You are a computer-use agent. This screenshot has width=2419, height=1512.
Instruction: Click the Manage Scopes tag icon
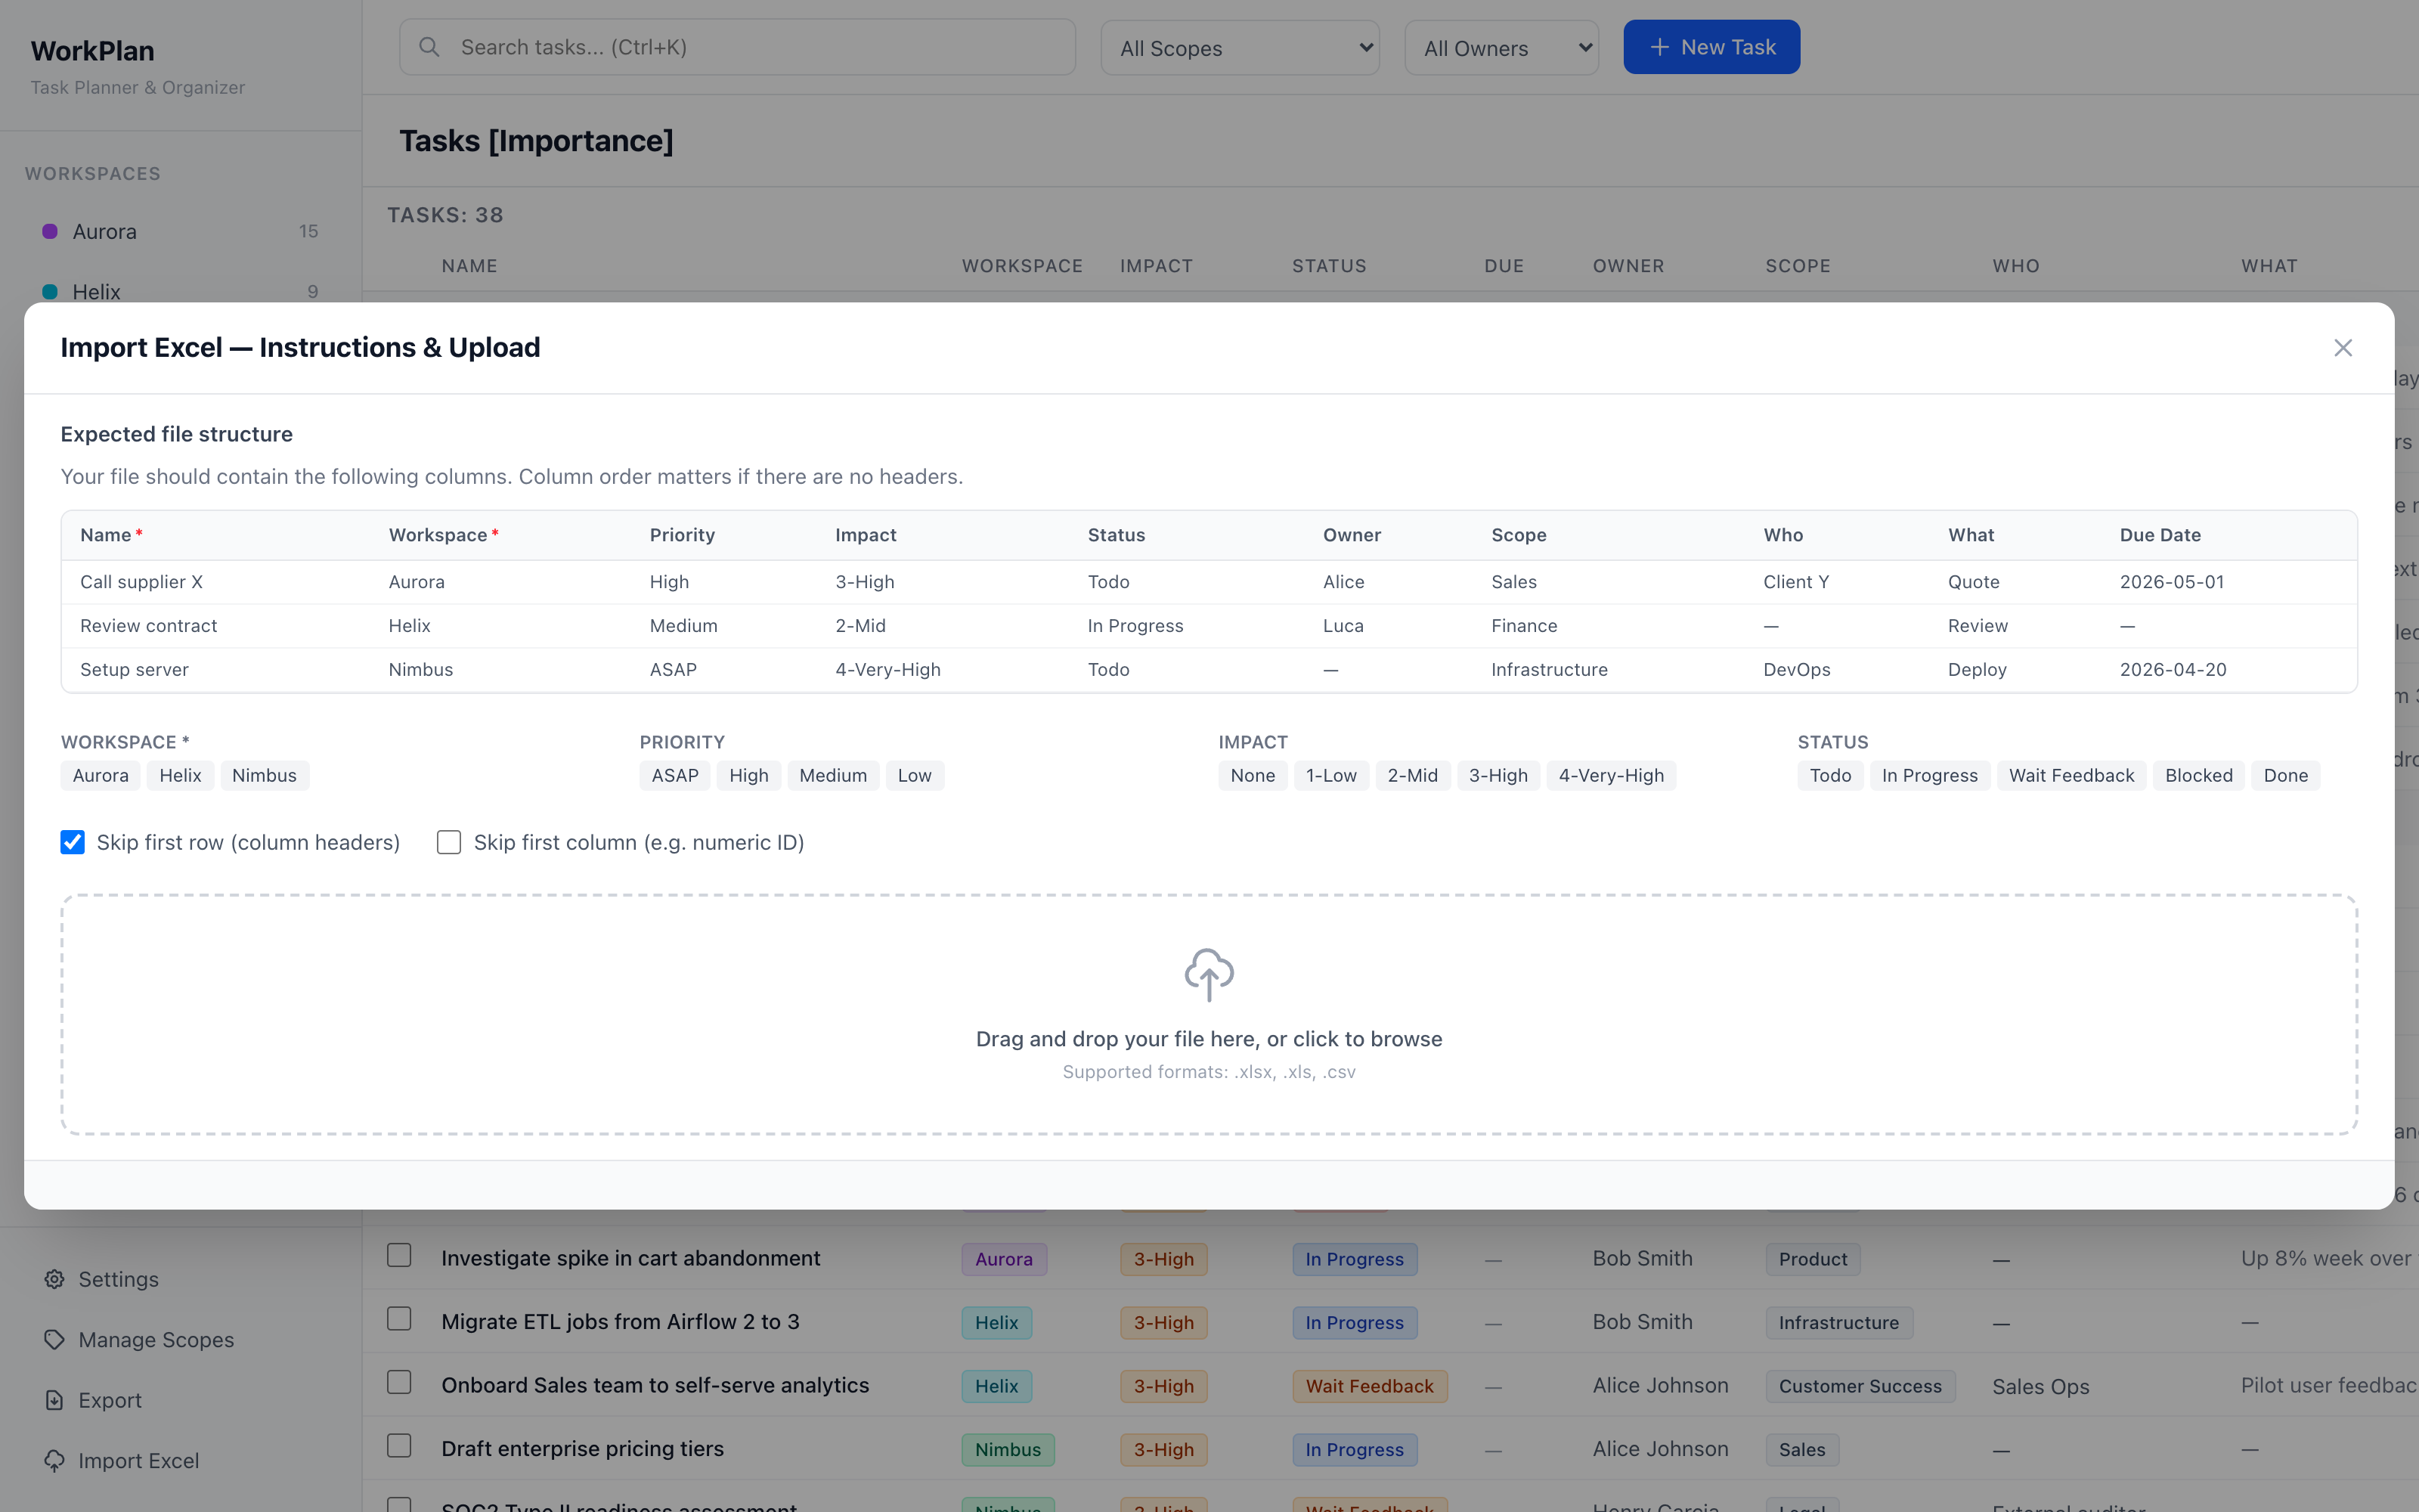54,1340
